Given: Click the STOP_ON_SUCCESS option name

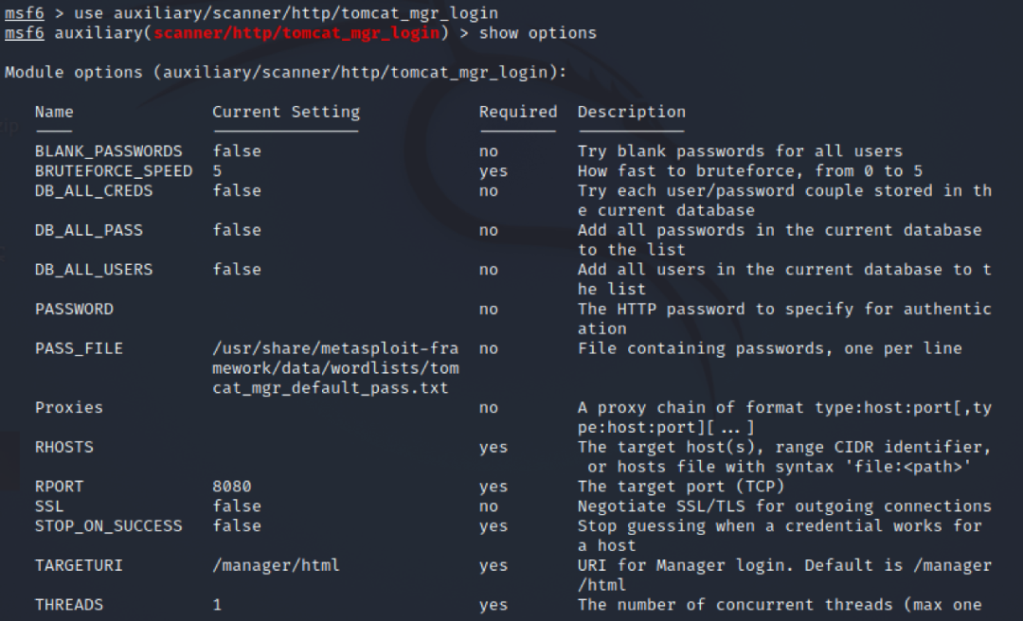Looking at the screenshot, I should (x=109, y=525).
